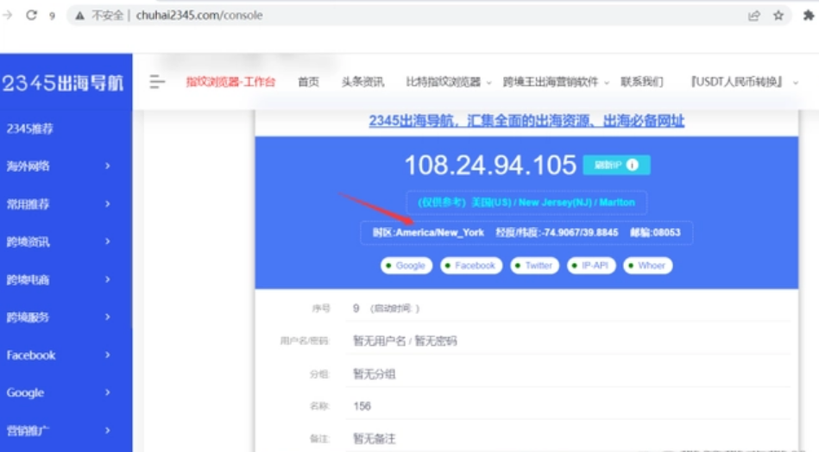Open the 2345出海导航 headline link
The height and width of the screenshot is (452, 819).
point(526,121)
